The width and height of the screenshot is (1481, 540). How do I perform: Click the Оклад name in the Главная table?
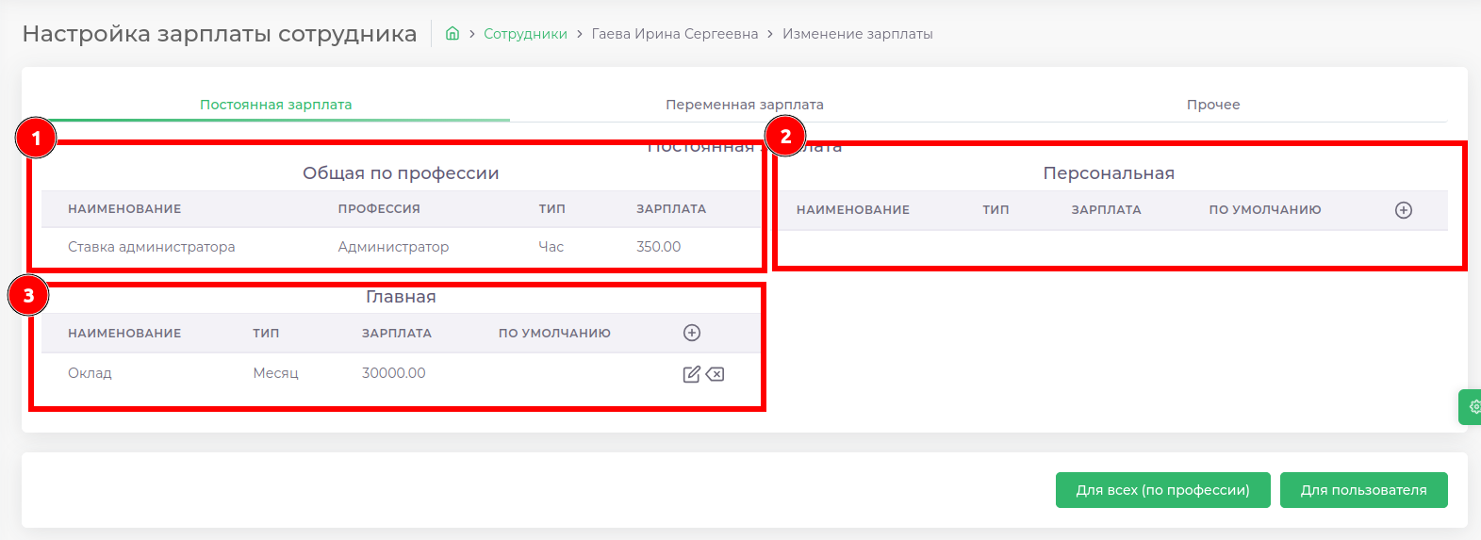coord(90,373)
